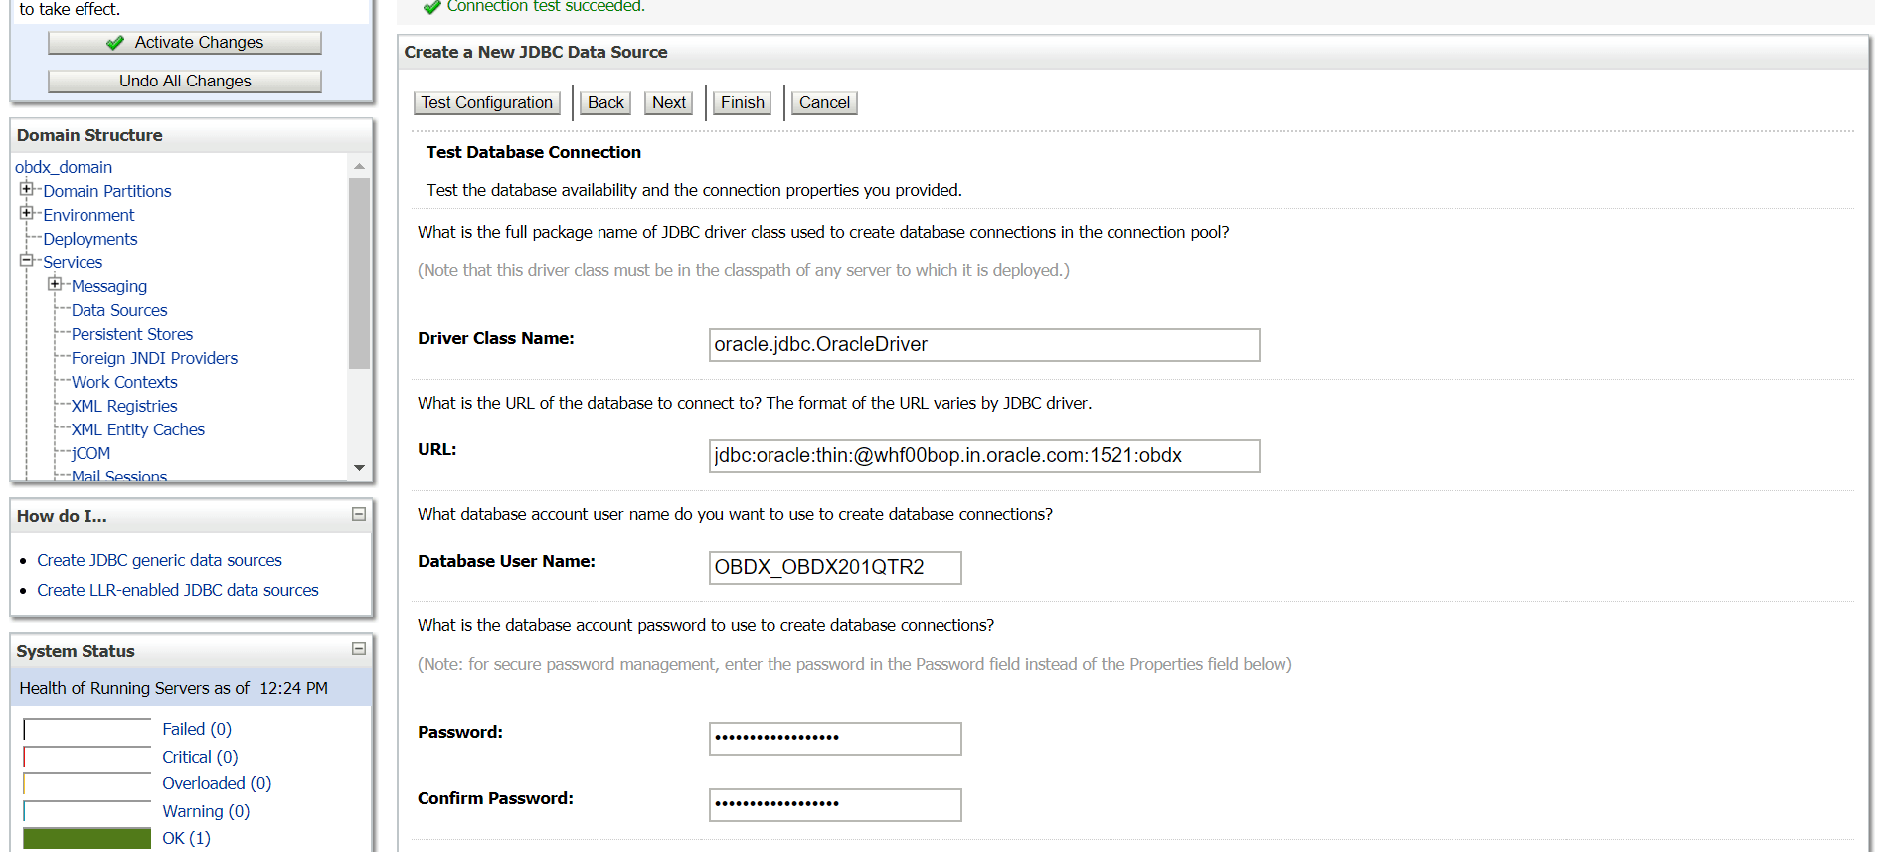The image size is (1881, 852).
Task: Expand the Environment tree node
Action: point(27,213)
